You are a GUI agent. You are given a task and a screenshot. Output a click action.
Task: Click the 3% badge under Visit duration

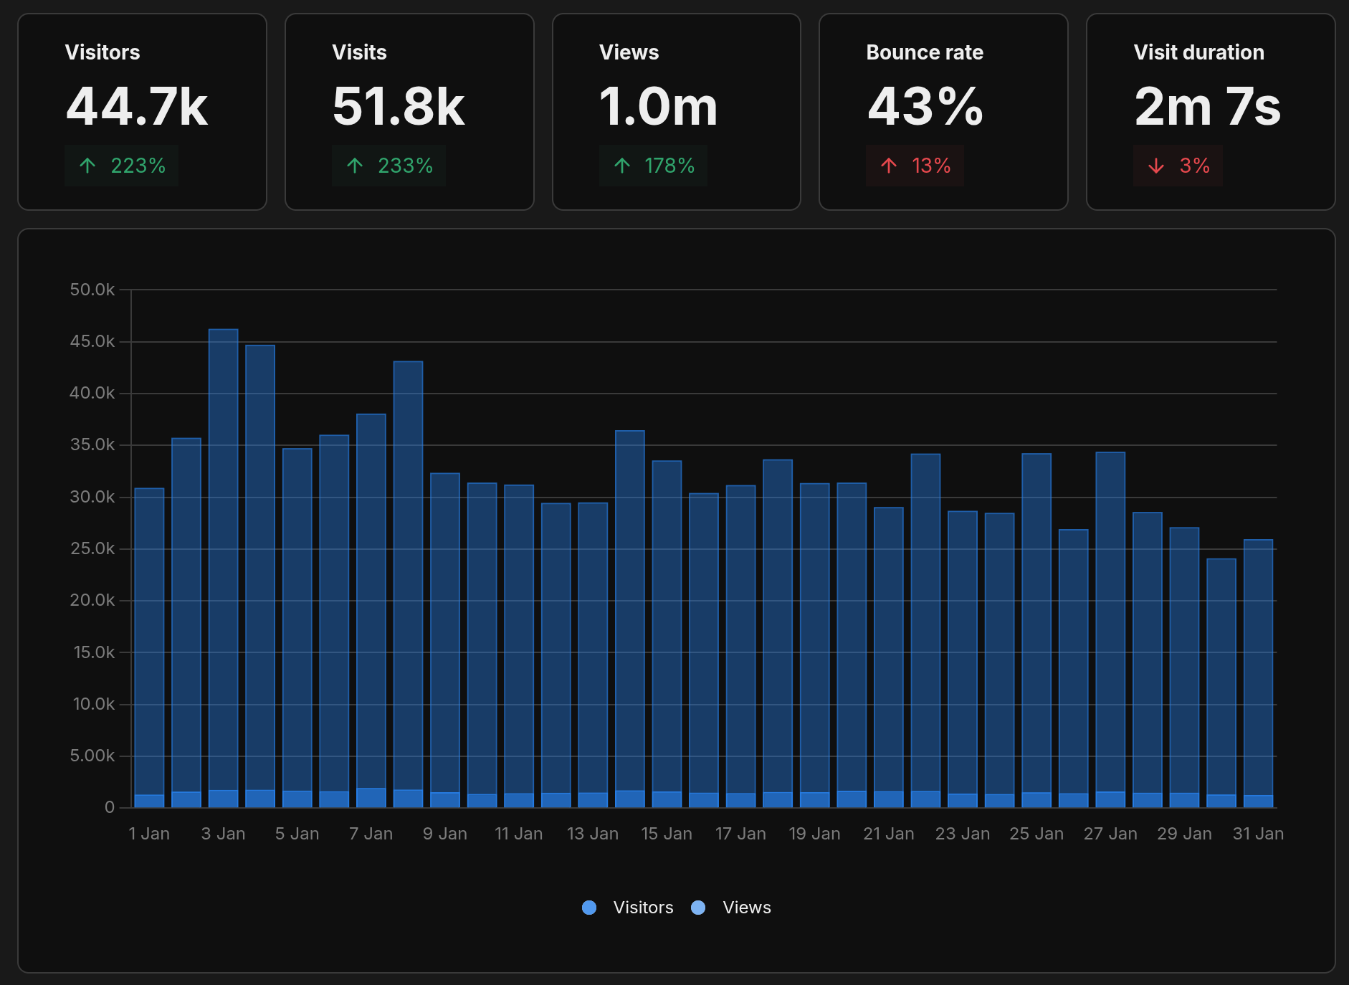(x=1178, y=166)
